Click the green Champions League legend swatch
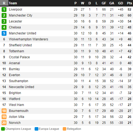Image resolution: width=133 pixels, height=132 pixels. pyautogui.click(x=3, y=129)
